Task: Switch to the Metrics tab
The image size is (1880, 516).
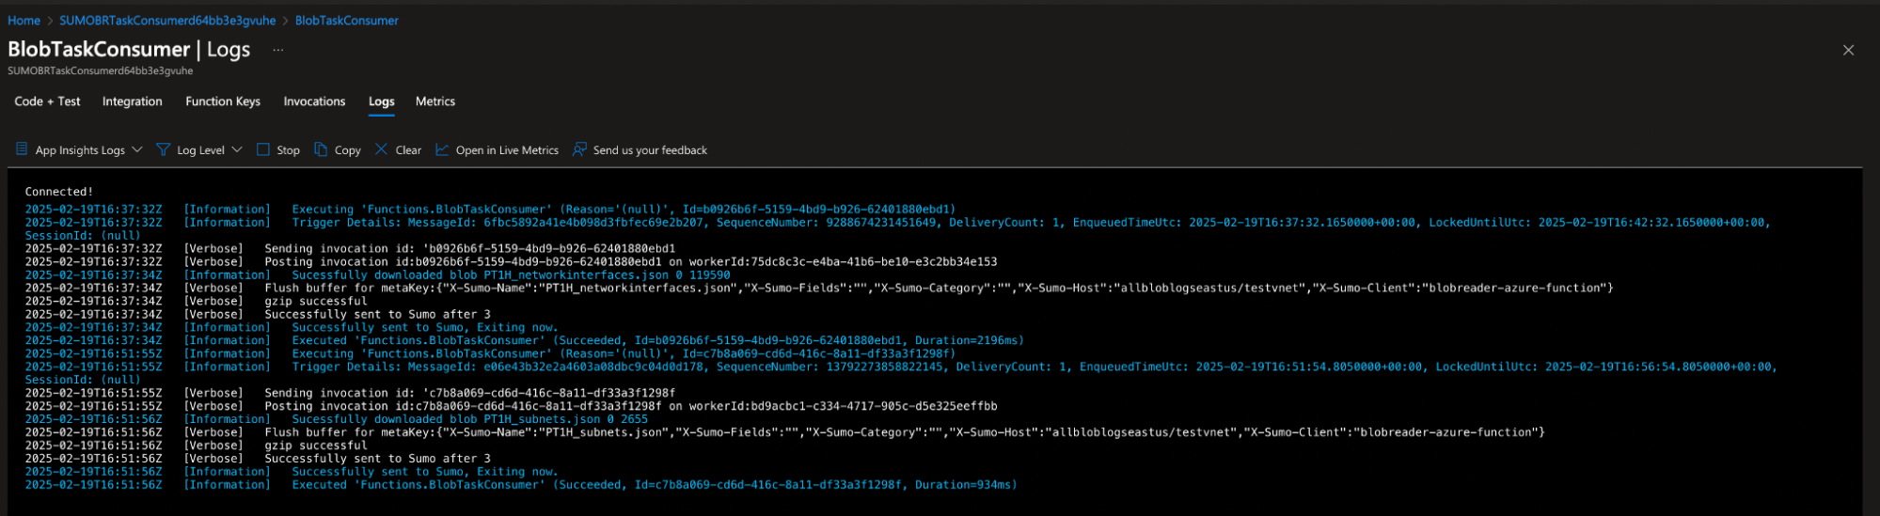Action: pyautogui.click(x=434, y=102)
